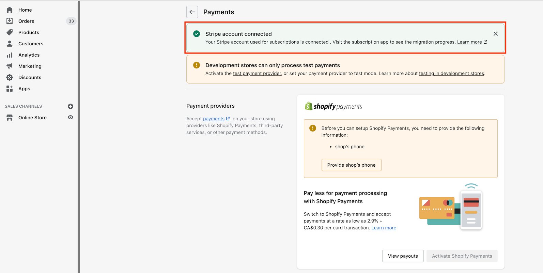Click the warning icon in development stores banner
The image size is (543, 273).
tap(197, 65)
